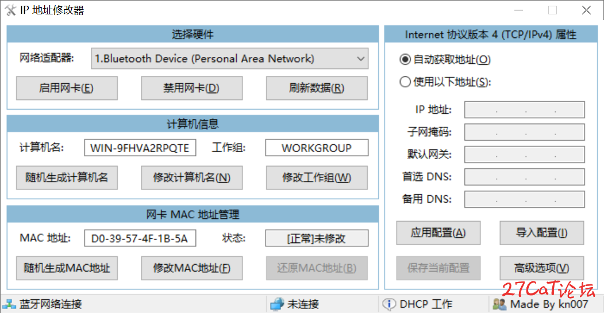This screenshot has width=604, height=313.
Task: Select 使用以下地址 radio button
Action: pyautogui.click(x=405, y=82)
